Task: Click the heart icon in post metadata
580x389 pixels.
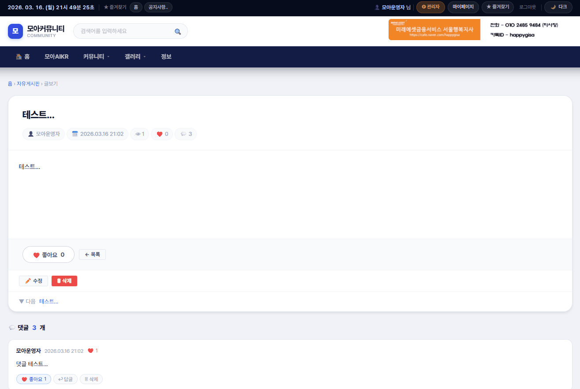Action: (160, 134)
